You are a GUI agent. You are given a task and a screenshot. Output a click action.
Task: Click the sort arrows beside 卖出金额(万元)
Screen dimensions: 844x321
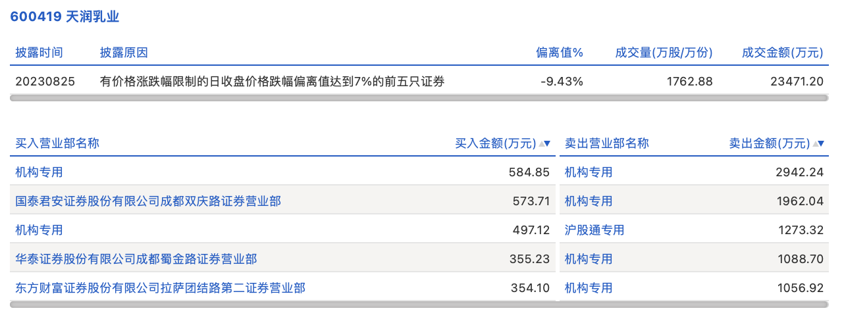click(818, 143)
